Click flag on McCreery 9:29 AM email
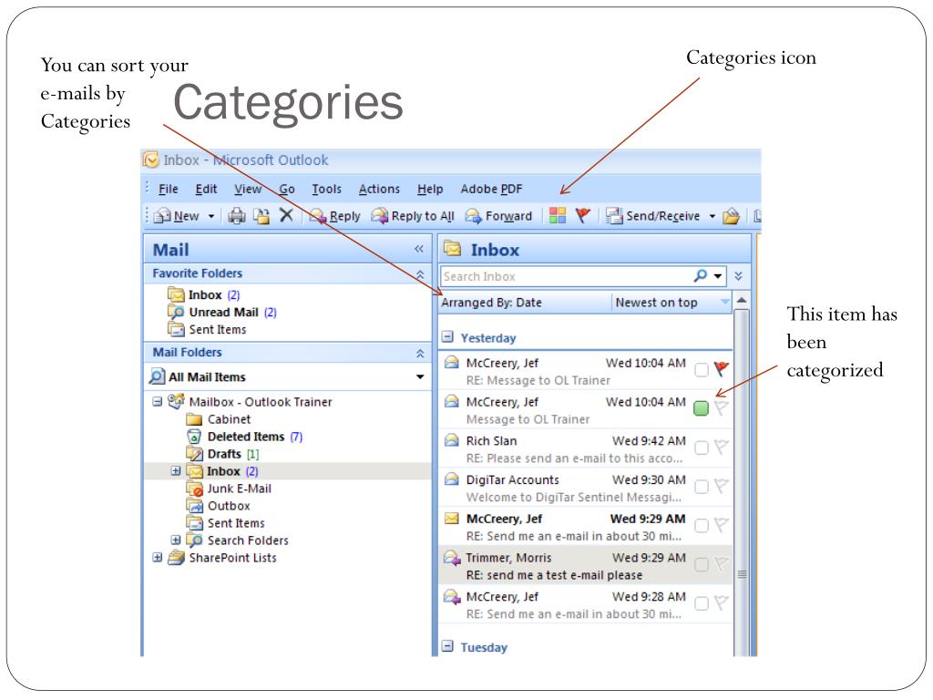This screenshot has height=700, width=933. (x=722, y=525)
